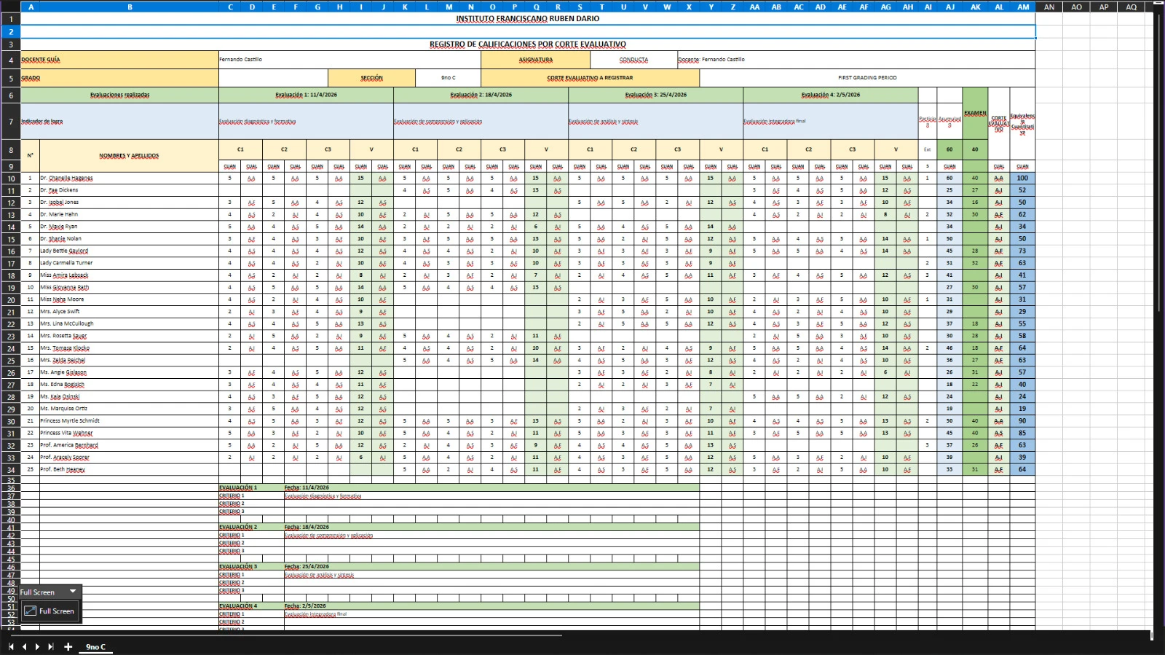Click final score 90 for Princess Myrtle Schmidt
1165x655 pixels.
(x=1022, y=421)
